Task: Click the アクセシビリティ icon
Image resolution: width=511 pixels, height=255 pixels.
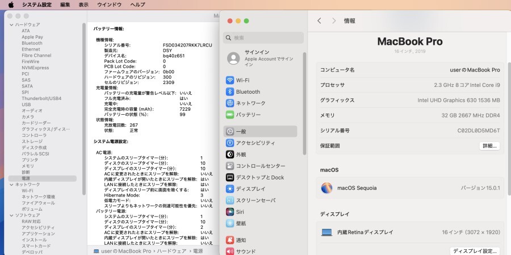Action: (x=230, y=143)
